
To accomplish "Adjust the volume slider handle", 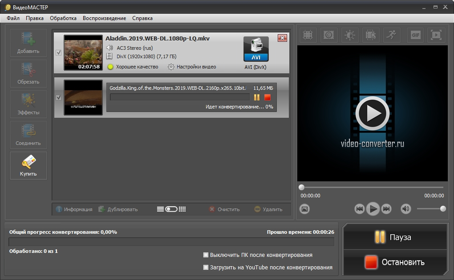I will (x=443, y=209).
